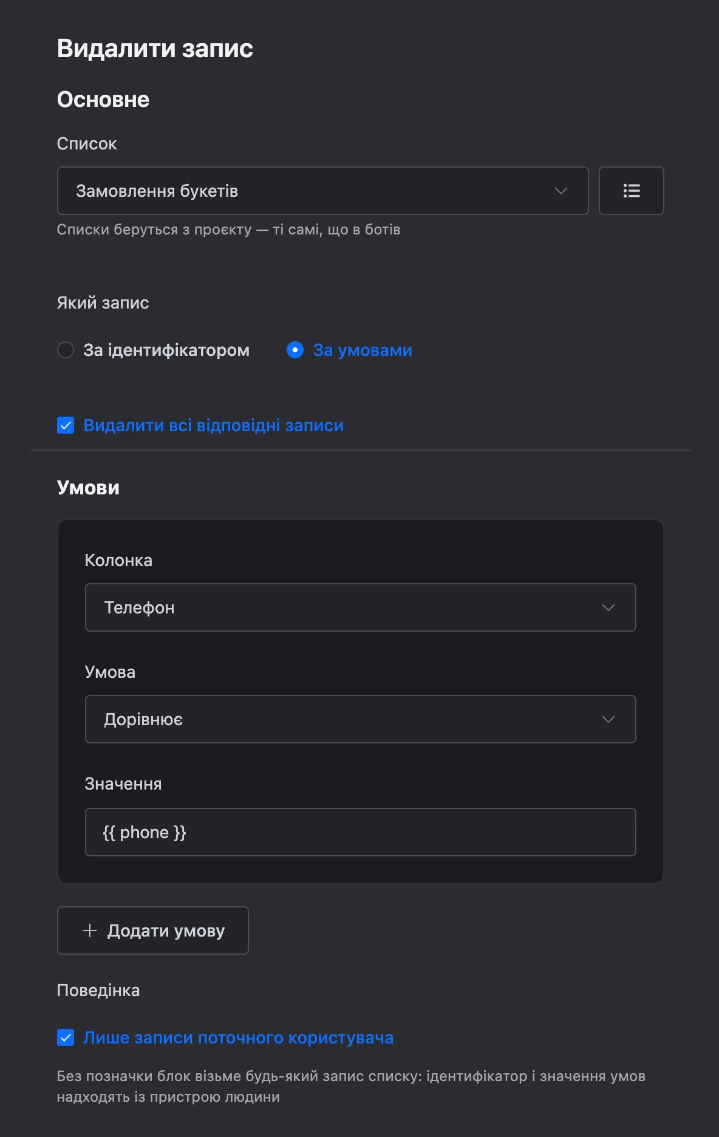Untick the Видалити всі відповідні записи checkbox

[66, 425]
